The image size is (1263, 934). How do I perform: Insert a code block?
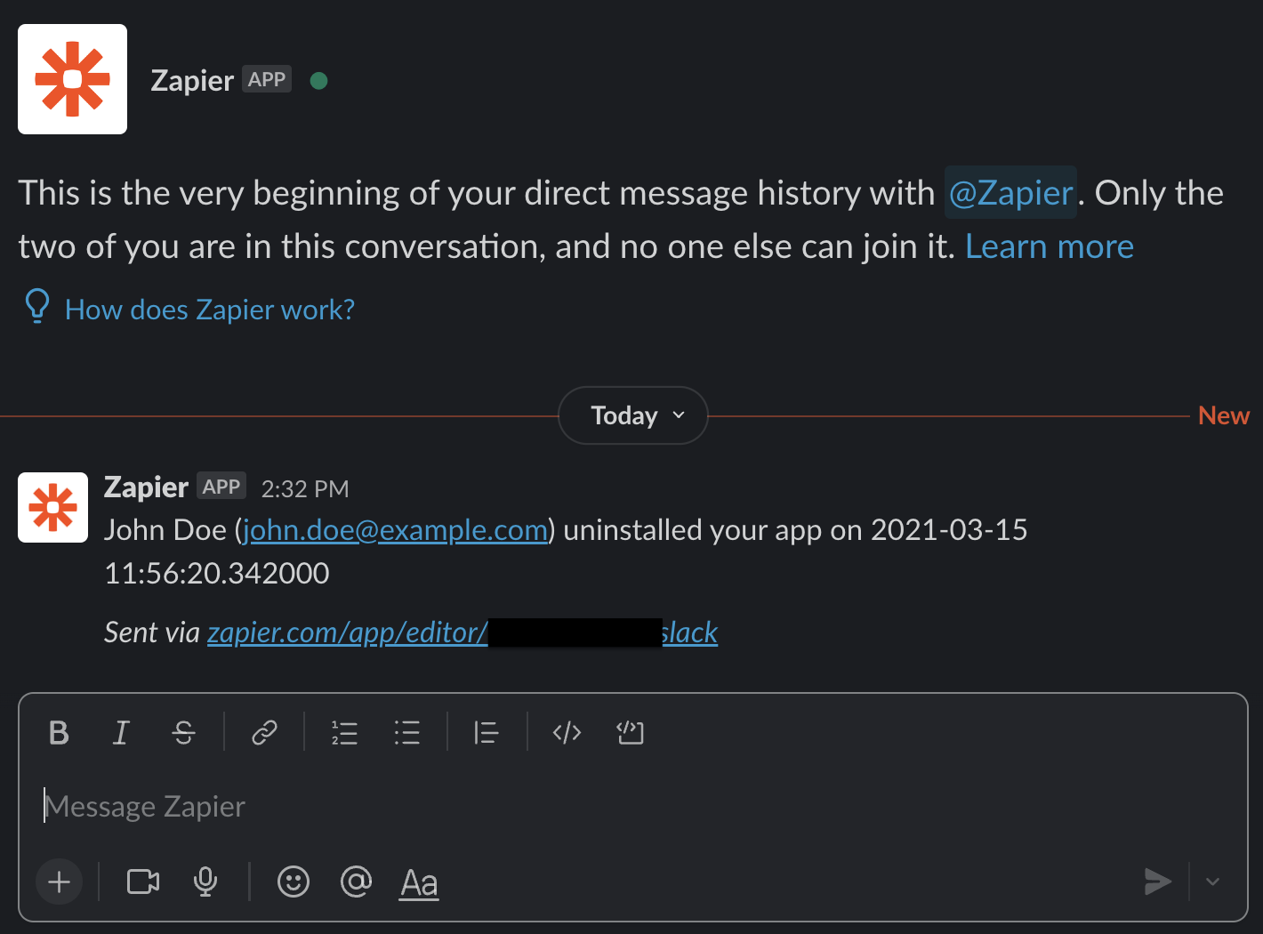630,733
